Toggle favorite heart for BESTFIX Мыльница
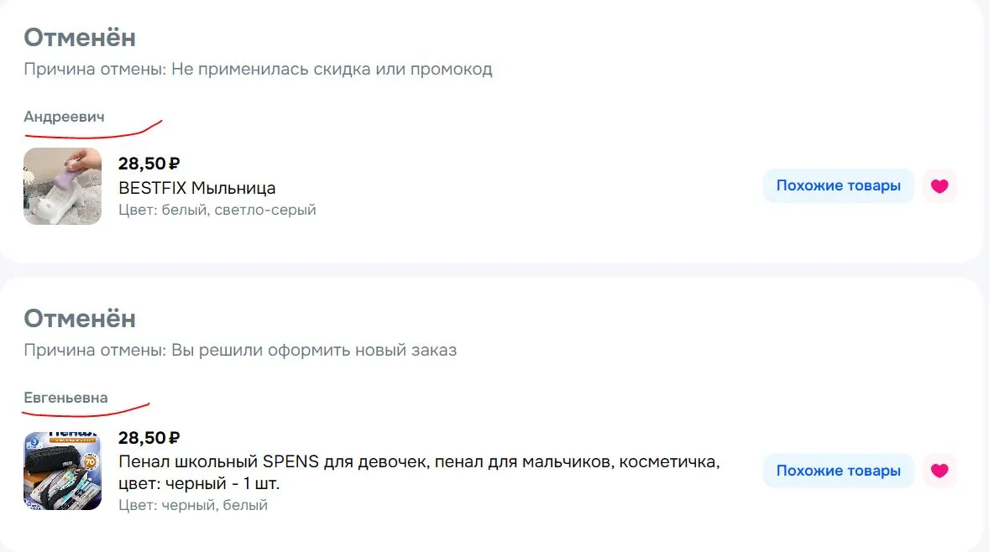This screenshot has height=552, width=989. point(939,186)
